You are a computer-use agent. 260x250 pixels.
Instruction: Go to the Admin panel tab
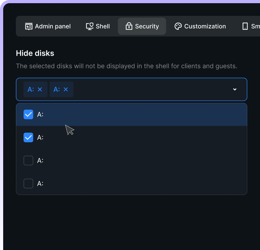(x=53, y=26)
